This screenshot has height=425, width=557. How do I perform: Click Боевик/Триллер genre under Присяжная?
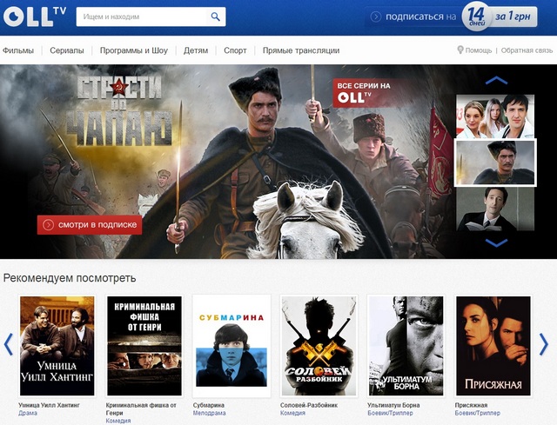[x=478, y=413]
